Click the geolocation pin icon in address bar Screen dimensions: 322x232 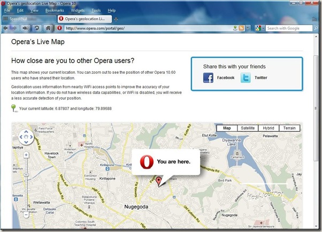tap(235, 28)
